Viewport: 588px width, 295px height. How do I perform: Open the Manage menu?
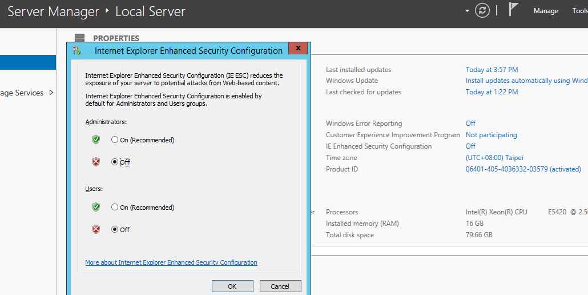pyautogui.click(x=546, y=11)
